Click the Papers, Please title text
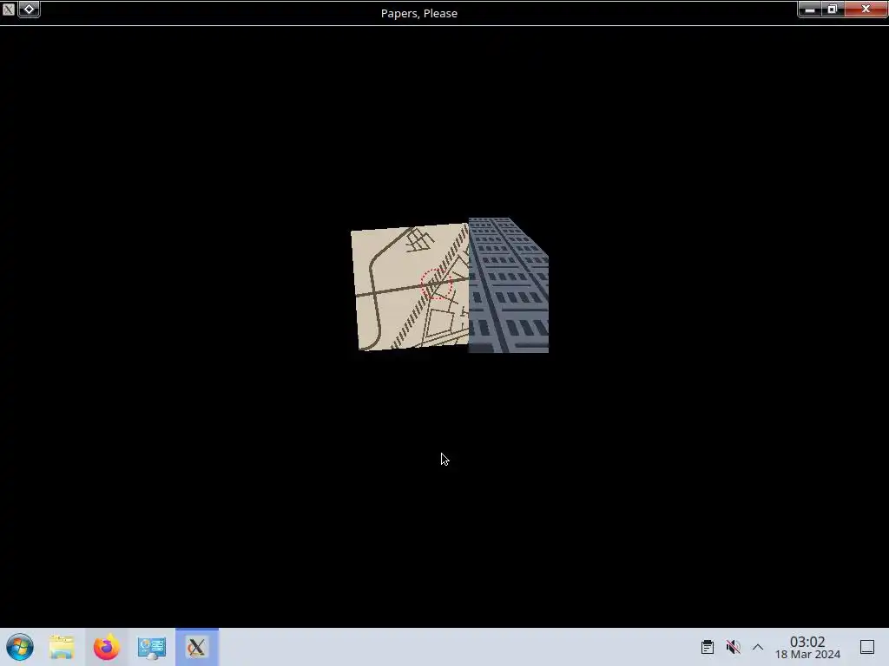Viewport: 889px width, 666px height. 419,13
